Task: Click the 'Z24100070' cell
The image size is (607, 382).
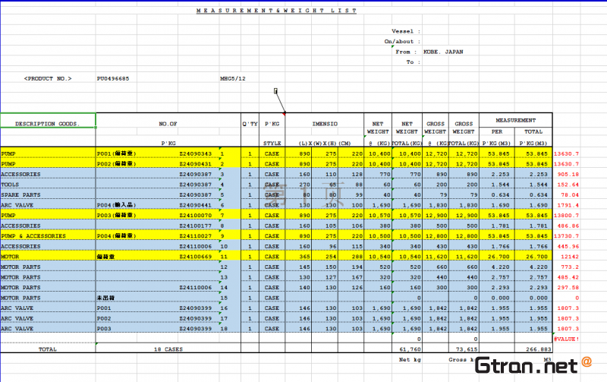Action: click(196, 216)
